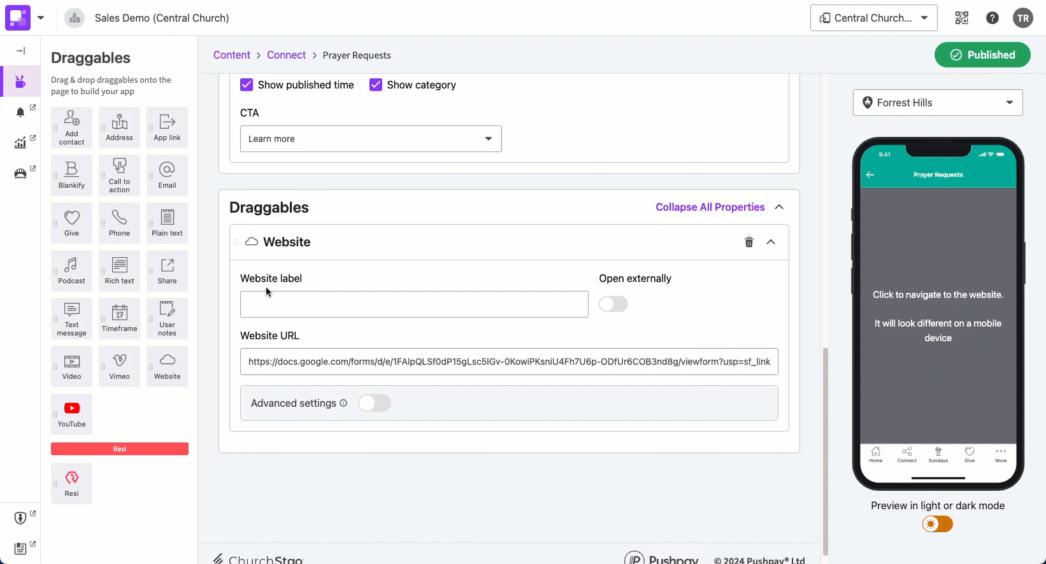Open notifications bell in left sidebar
Viewport: 1046px width, 564px height.
(20, 113)
